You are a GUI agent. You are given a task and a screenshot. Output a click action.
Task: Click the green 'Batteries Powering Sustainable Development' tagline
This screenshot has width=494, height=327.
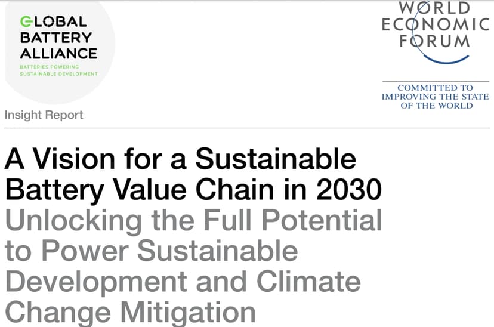click(58, 70)
